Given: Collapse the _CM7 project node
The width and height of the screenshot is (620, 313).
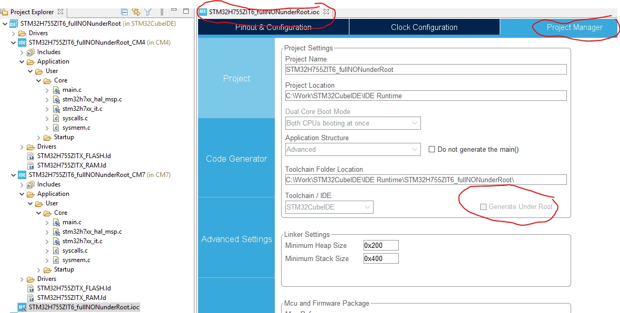Looking at the screenshot, I should tap(14, 175).
